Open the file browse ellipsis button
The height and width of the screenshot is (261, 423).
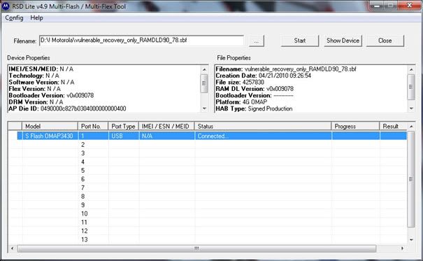click(257, 41)
